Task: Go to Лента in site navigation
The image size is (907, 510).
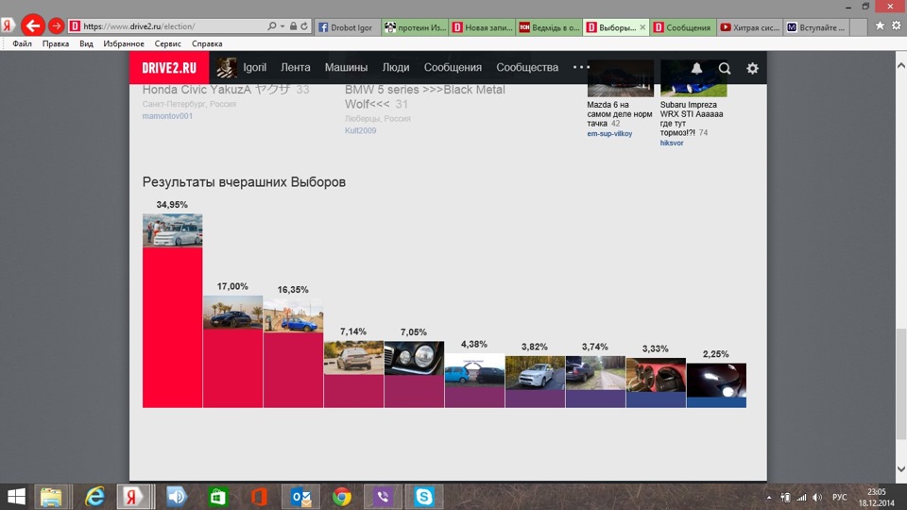Action: [296, 67]
